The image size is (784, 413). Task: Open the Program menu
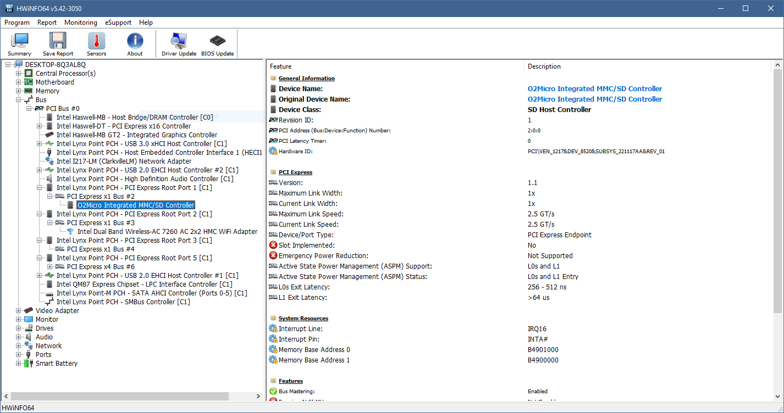click(x=17, y=23)
